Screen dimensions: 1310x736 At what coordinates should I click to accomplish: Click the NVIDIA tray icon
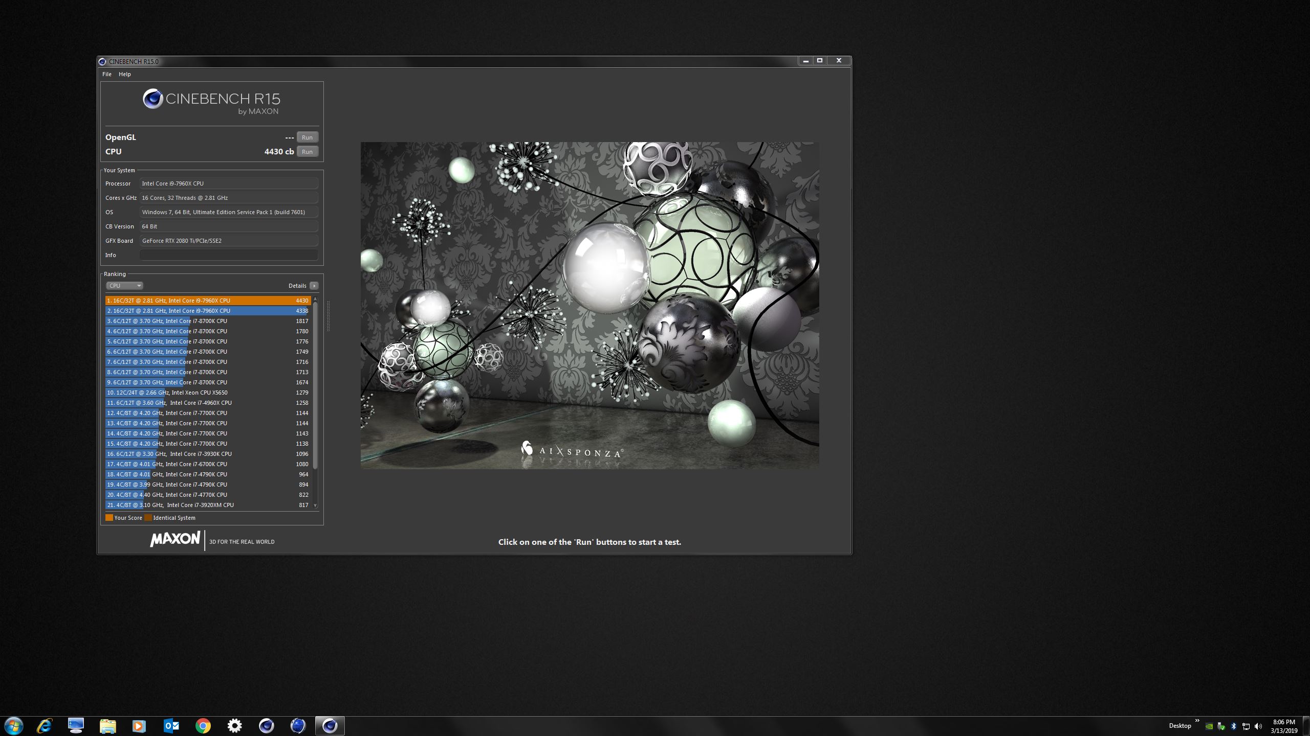(1209, 726)
